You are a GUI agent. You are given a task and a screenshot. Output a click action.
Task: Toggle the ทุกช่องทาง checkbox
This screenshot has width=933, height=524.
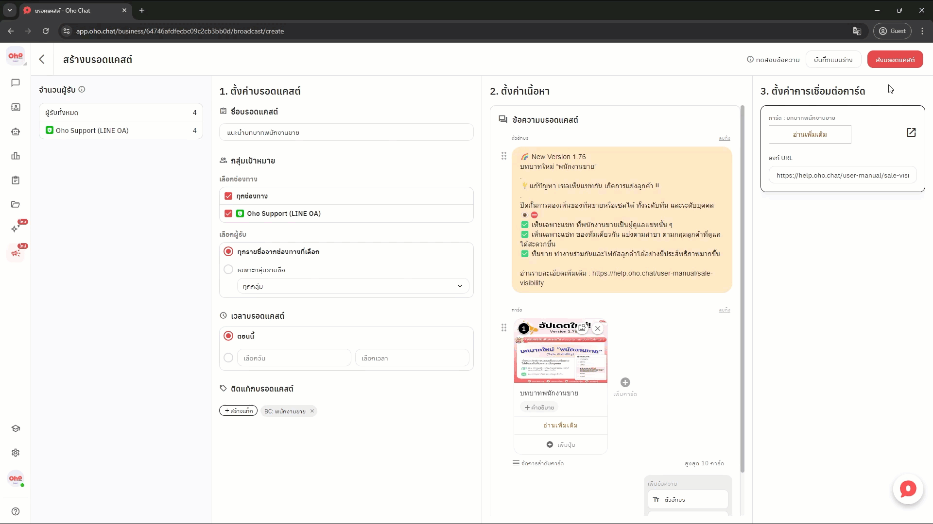coord(228,196)
